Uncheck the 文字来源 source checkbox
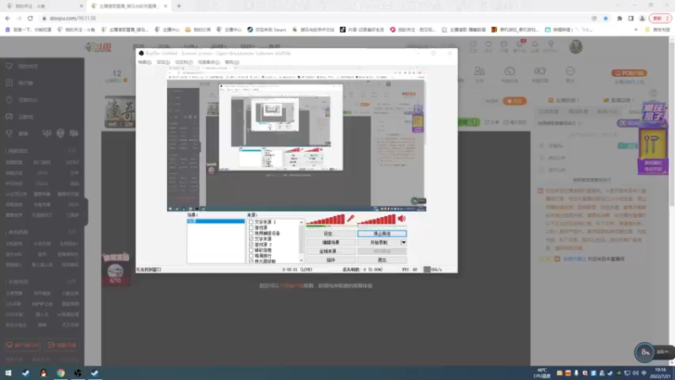 [x=251, y=239]
